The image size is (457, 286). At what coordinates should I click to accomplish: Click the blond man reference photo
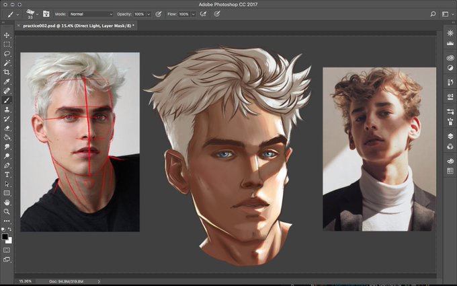point(80,142)
